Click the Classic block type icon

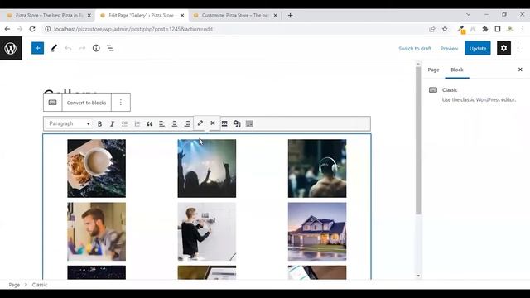pos(53,103)
